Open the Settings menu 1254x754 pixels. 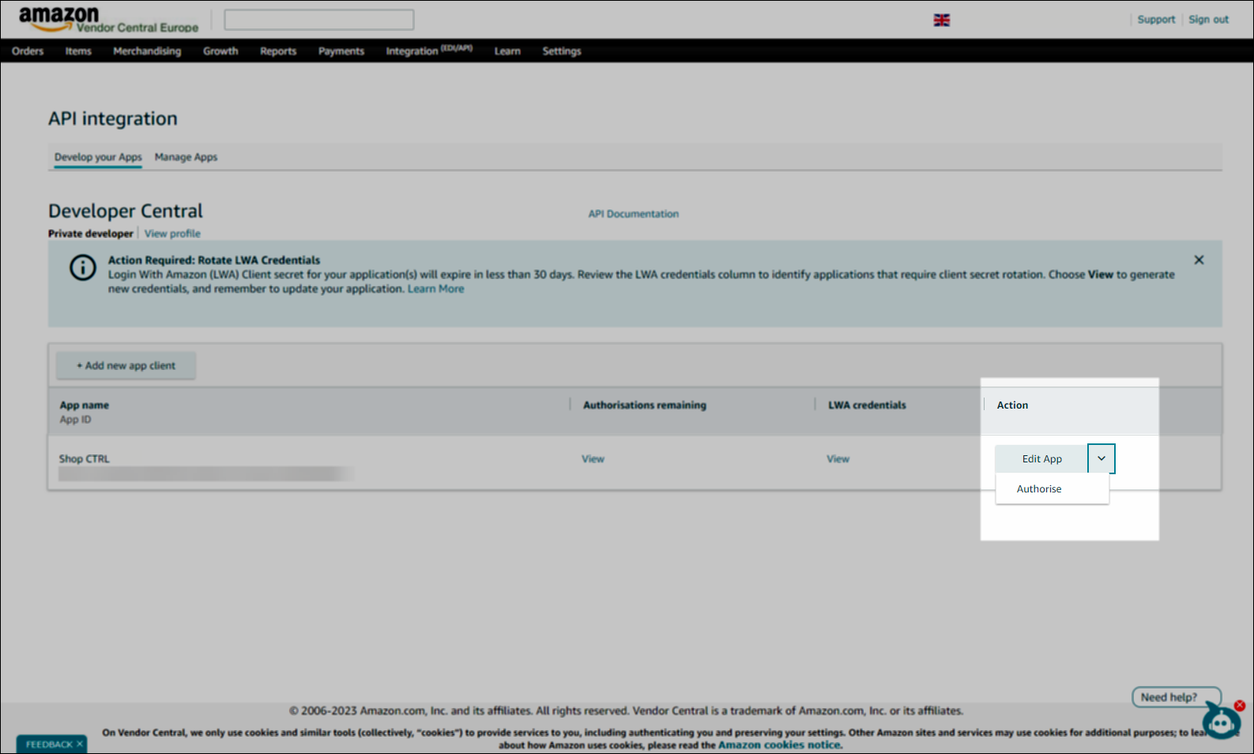click(562, 51)
